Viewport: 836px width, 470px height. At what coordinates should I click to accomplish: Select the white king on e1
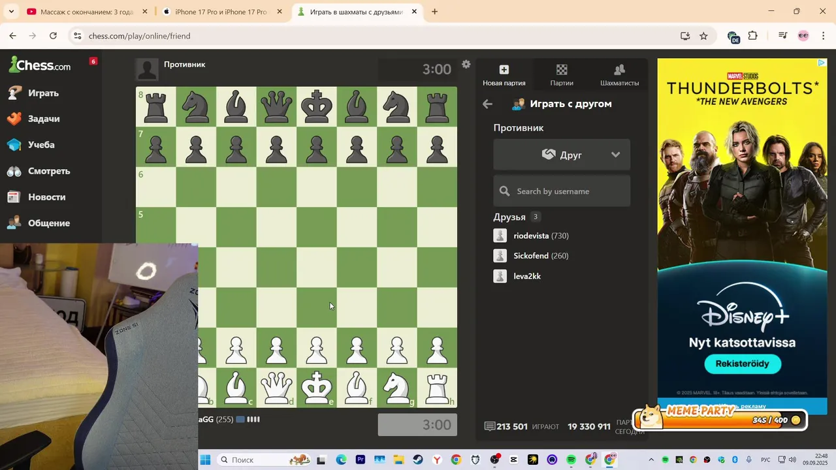point(317,387)
